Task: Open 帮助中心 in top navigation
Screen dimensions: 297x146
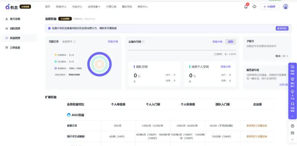Action: (143, 7)
